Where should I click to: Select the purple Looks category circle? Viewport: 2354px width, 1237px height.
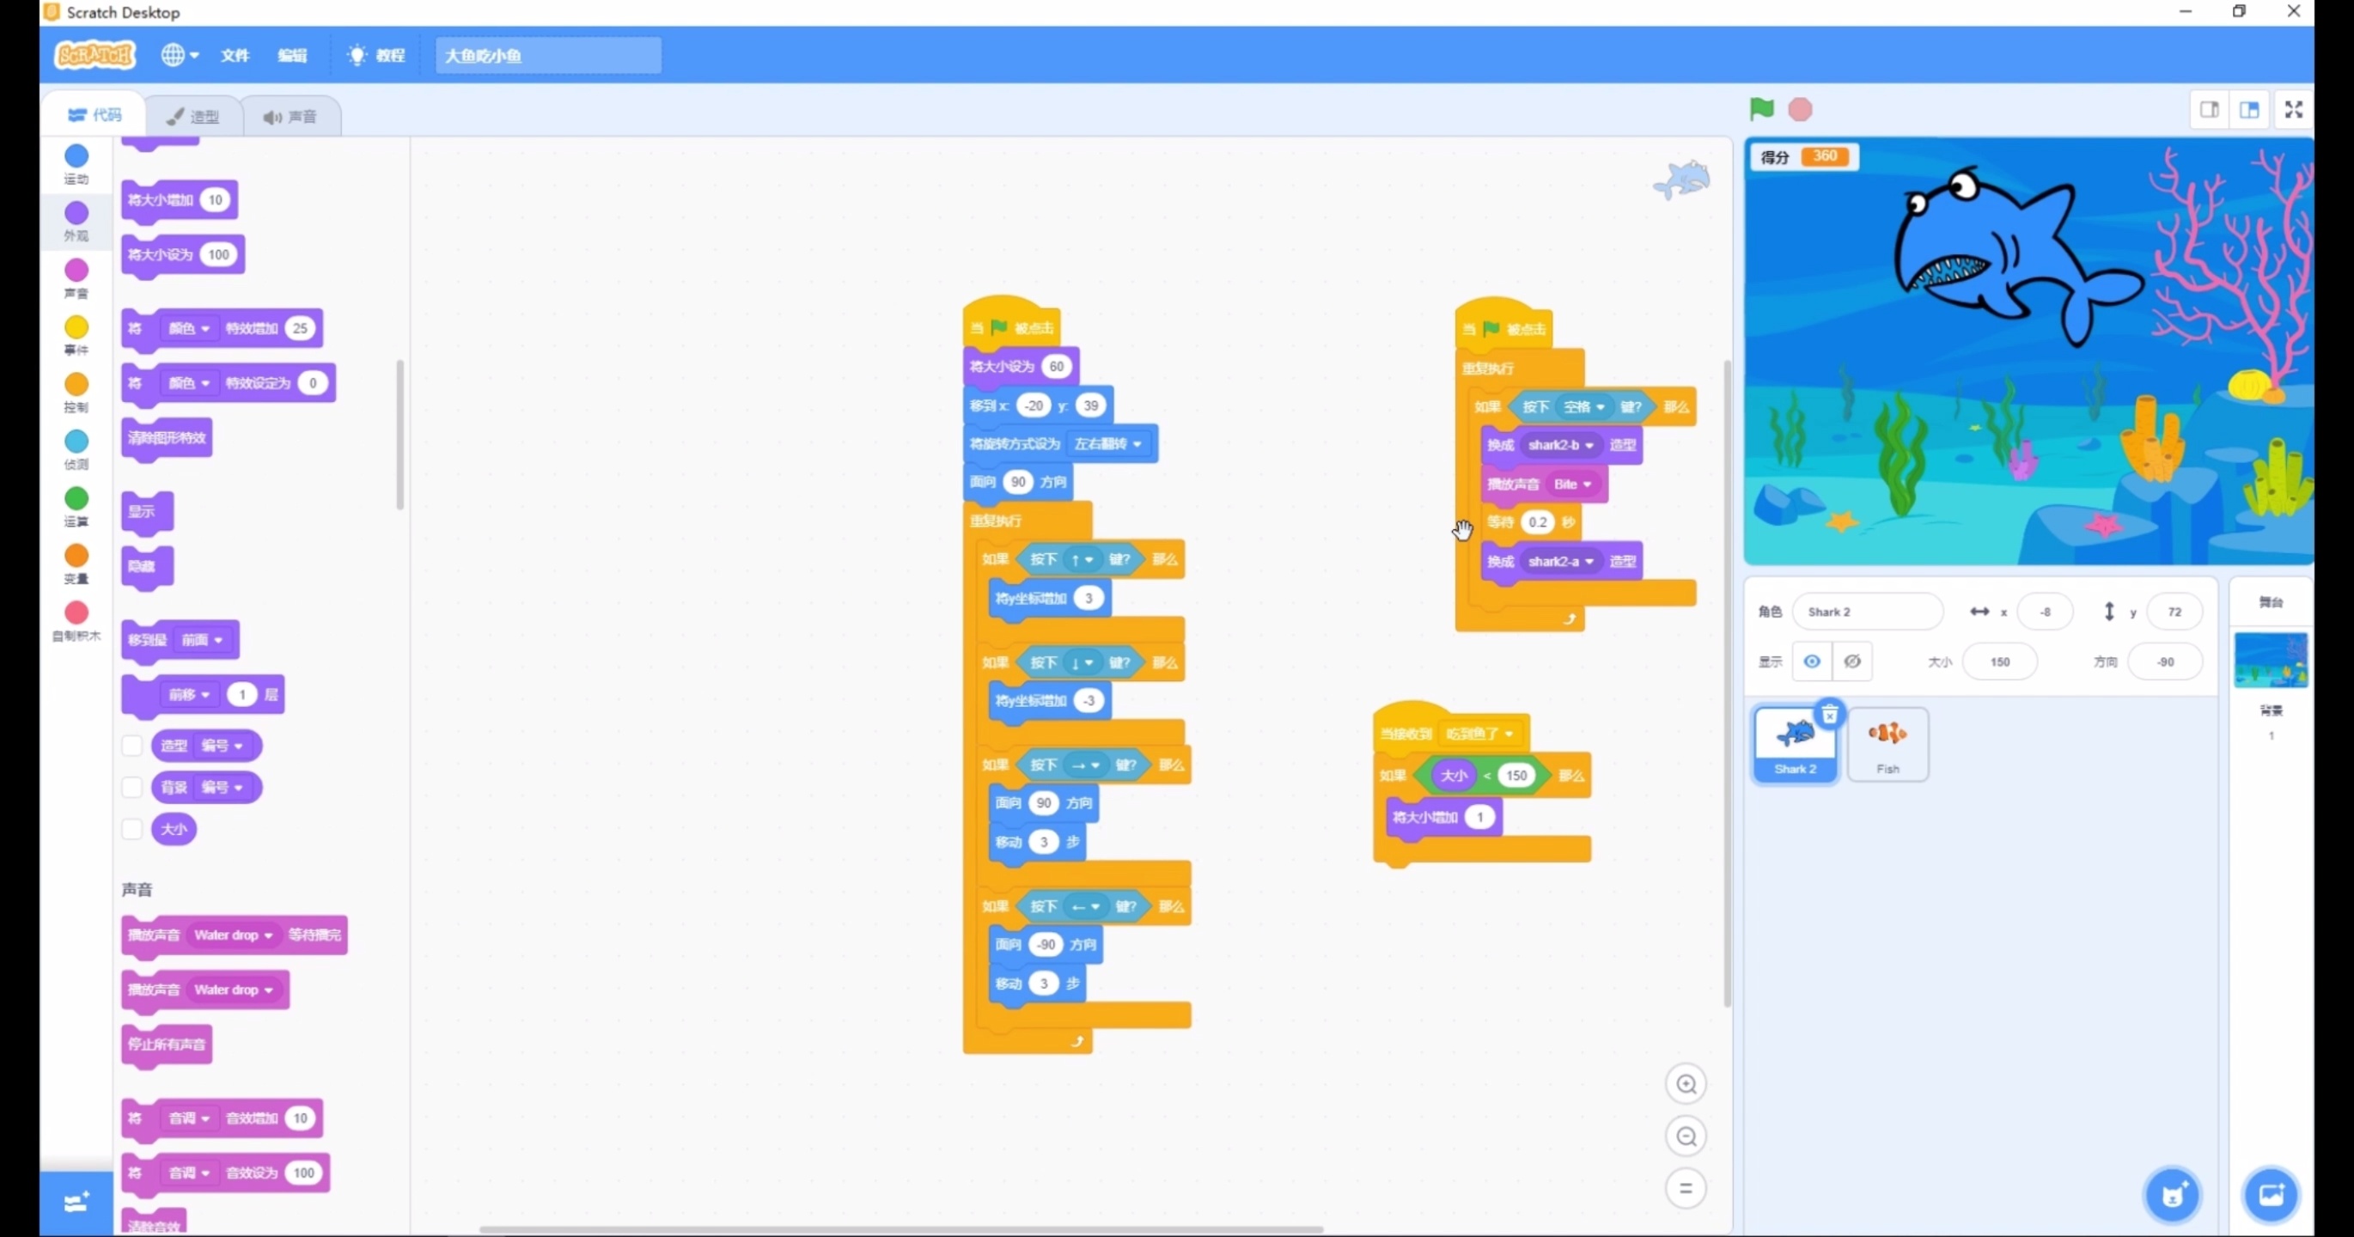(76, 214)
